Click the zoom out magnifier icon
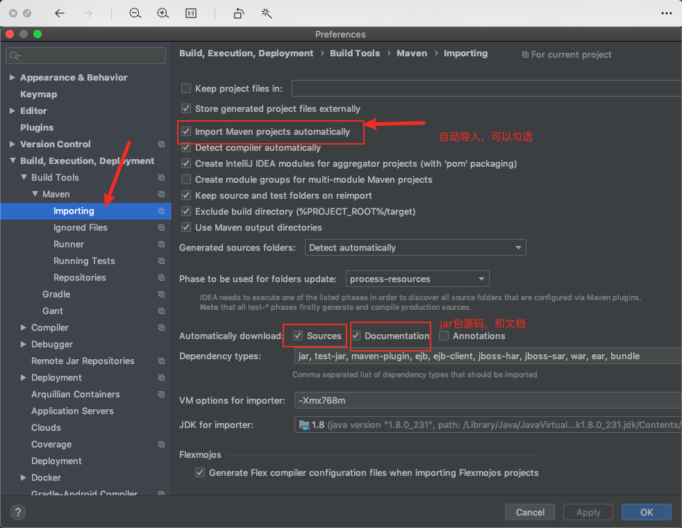Viewport: 682px width, 528px height. pos(135,13)
